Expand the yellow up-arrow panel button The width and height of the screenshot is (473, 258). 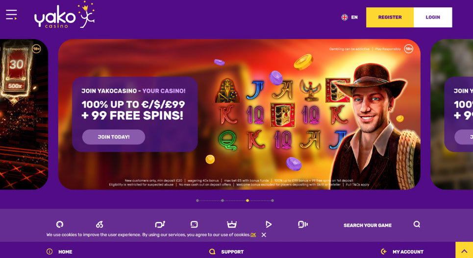coord(464,250)
